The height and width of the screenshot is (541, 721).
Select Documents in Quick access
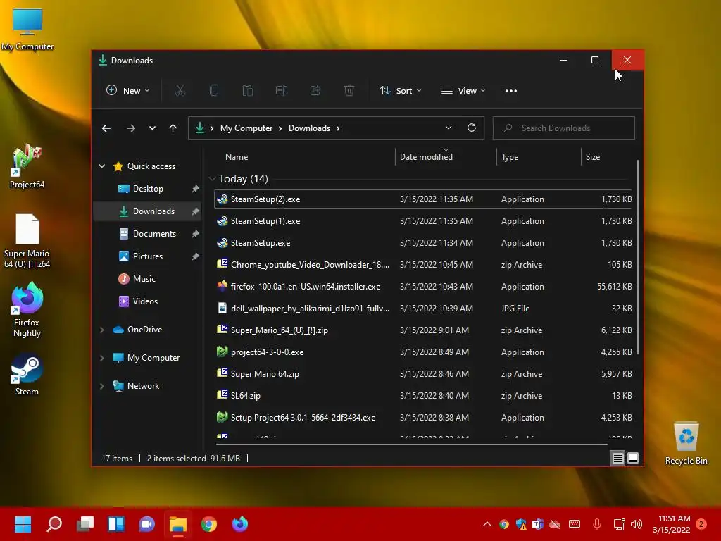click(x=148, y=234)
